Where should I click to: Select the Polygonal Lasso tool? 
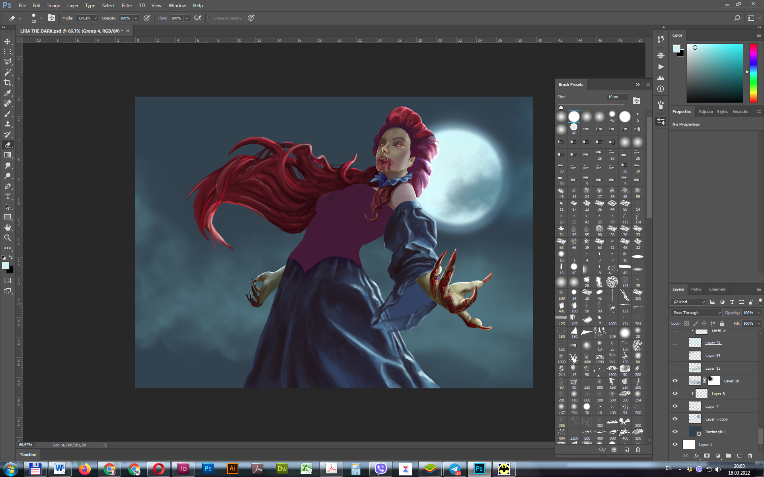tap(8, 62)
